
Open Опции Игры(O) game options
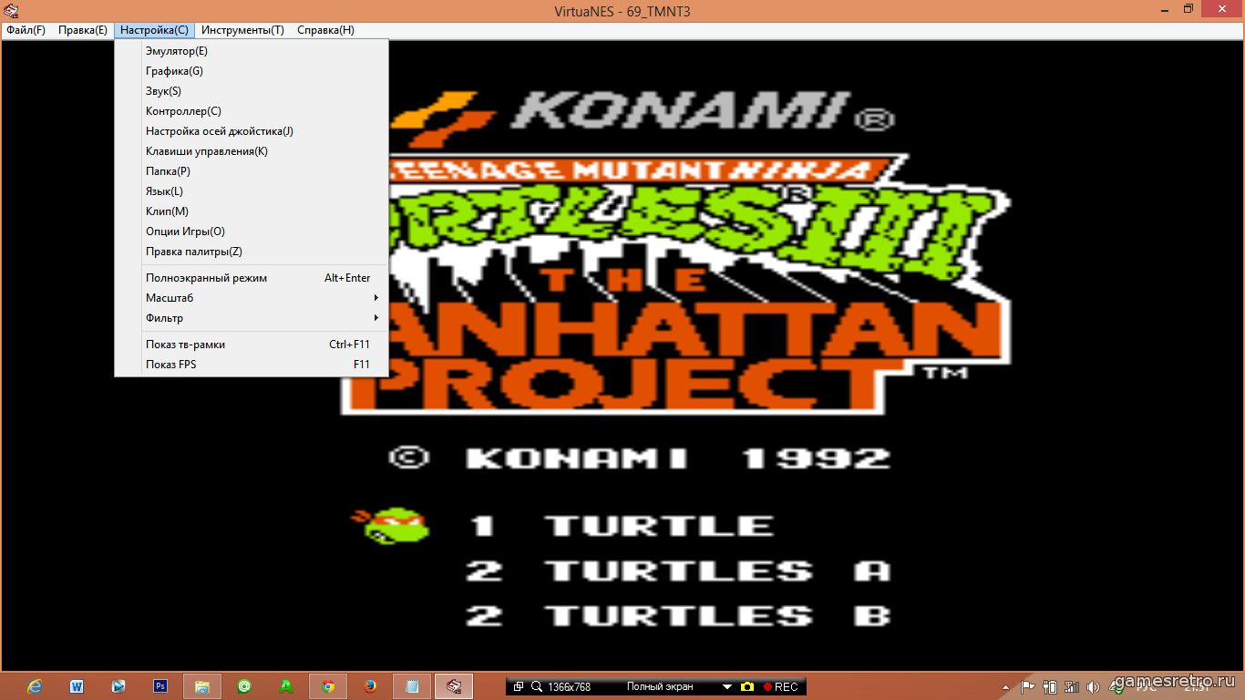tap(252, 232)
